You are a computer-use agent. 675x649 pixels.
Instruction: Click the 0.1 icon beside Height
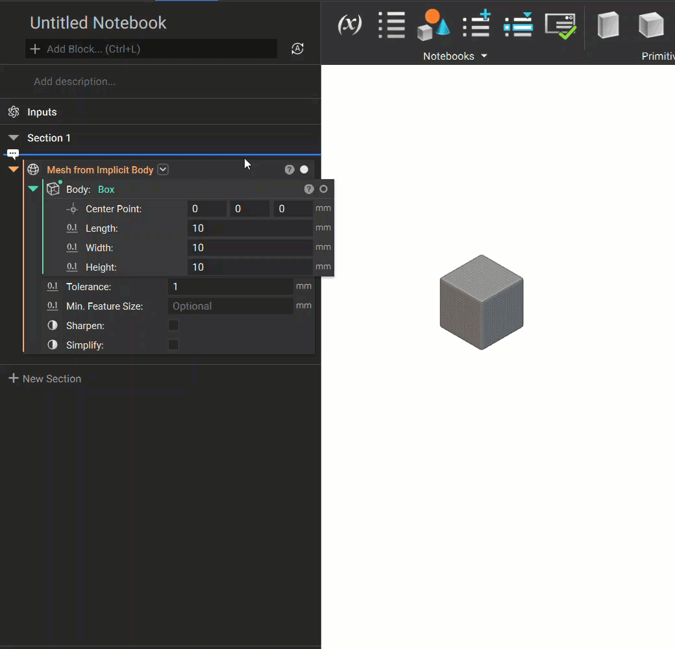(72, 267)
